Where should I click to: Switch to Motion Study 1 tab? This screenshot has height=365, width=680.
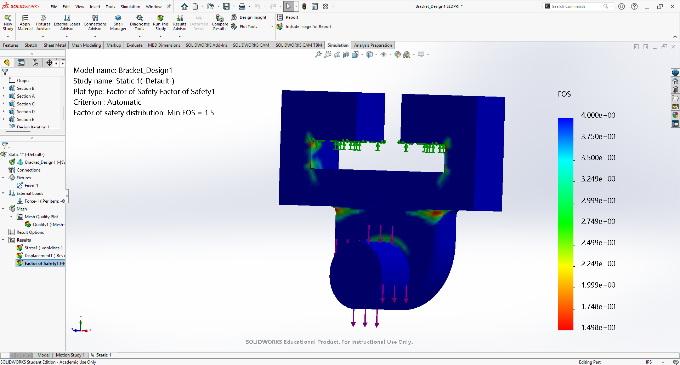[70, 355]
